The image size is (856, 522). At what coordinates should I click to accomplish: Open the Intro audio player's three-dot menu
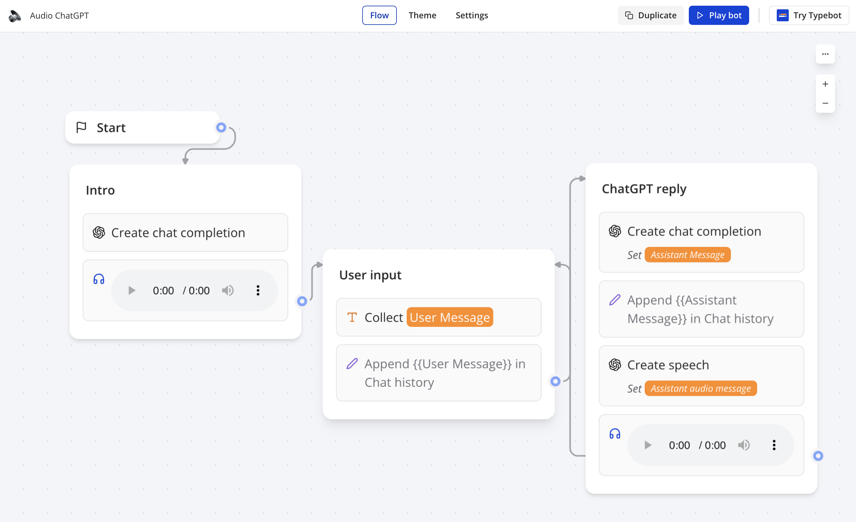click(258, 290)
